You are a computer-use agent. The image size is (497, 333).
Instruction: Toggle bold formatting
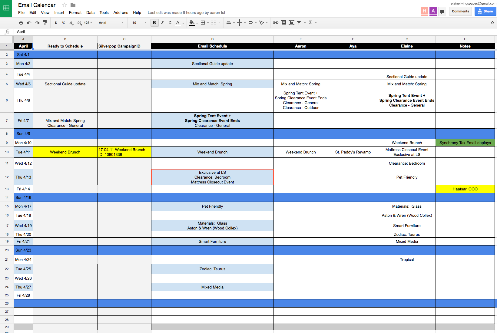click(x=154, y=23)
